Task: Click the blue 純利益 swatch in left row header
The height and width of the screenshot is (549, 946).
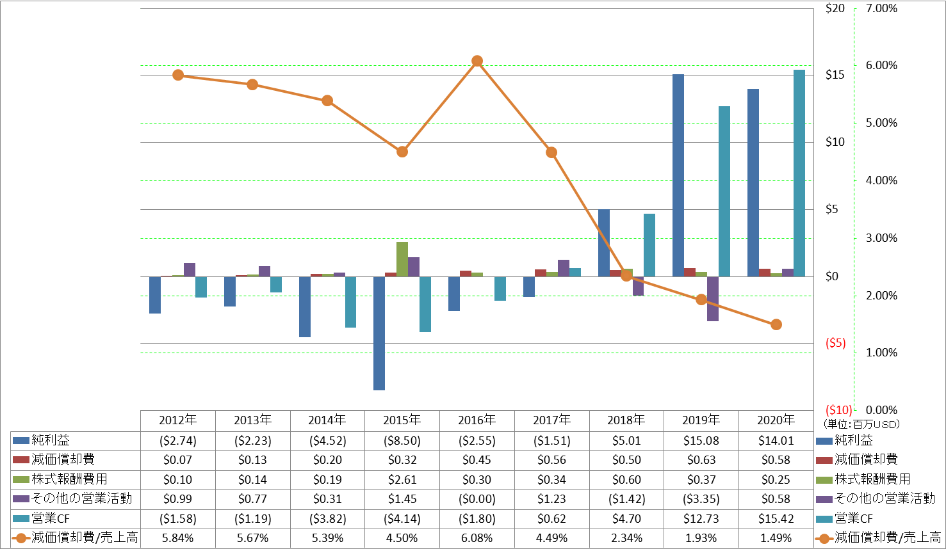Action: coord(21,440)
